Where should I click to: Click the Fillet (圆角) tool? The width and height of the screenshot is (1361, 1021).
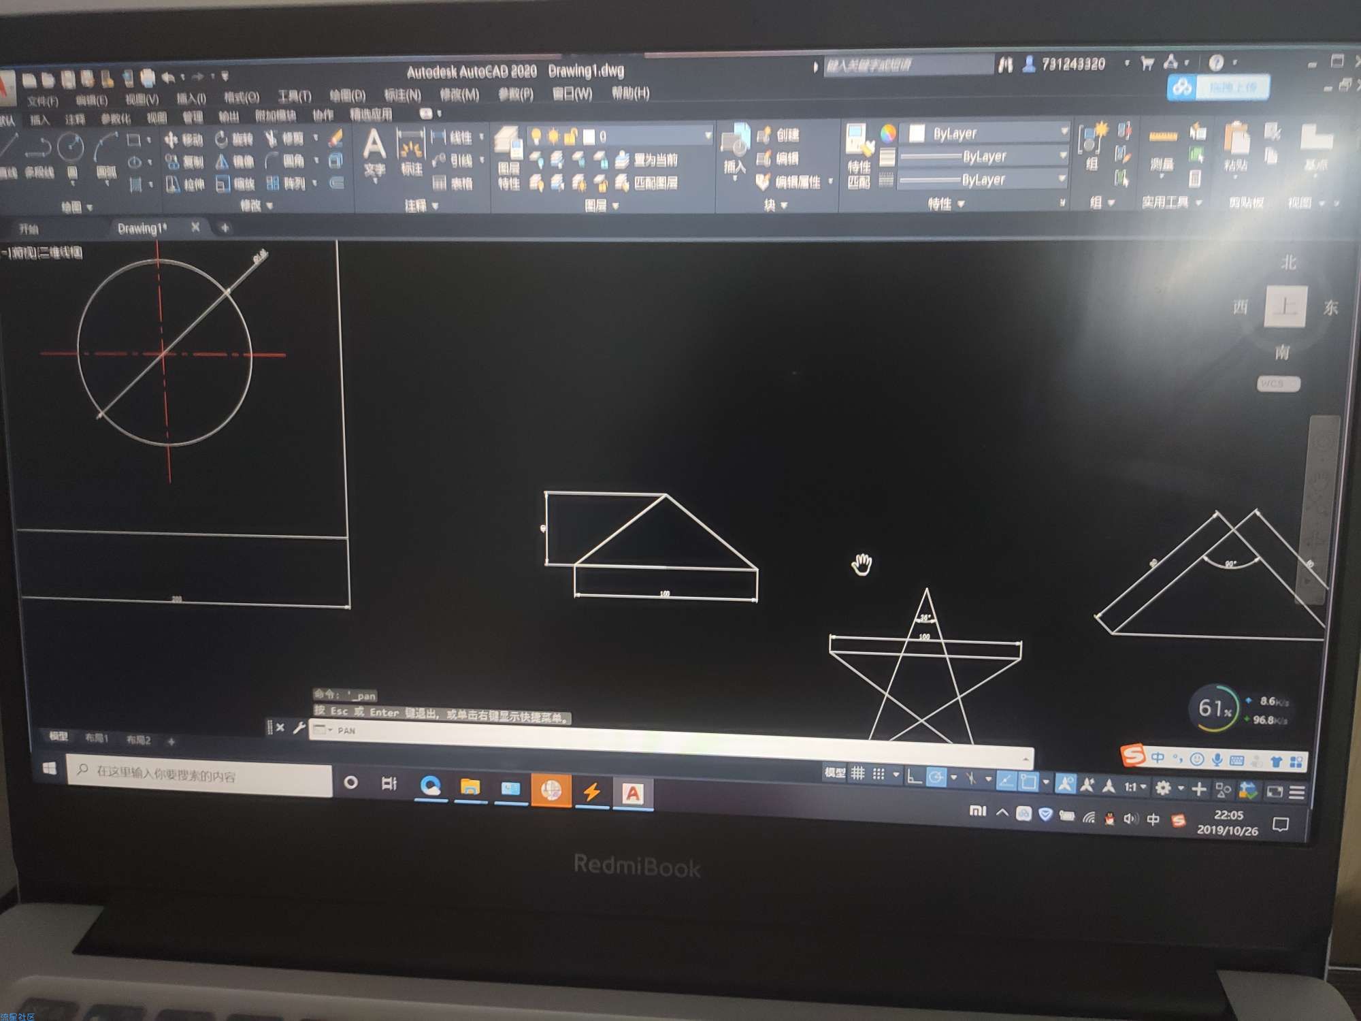[284, 161]
